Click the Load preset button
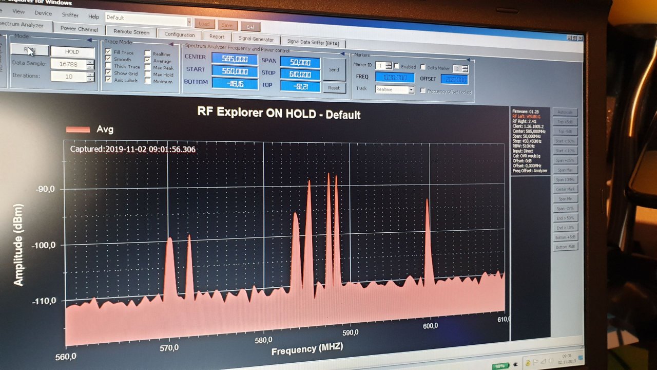Viewport: 657px width, 370px height. [204, 24]
